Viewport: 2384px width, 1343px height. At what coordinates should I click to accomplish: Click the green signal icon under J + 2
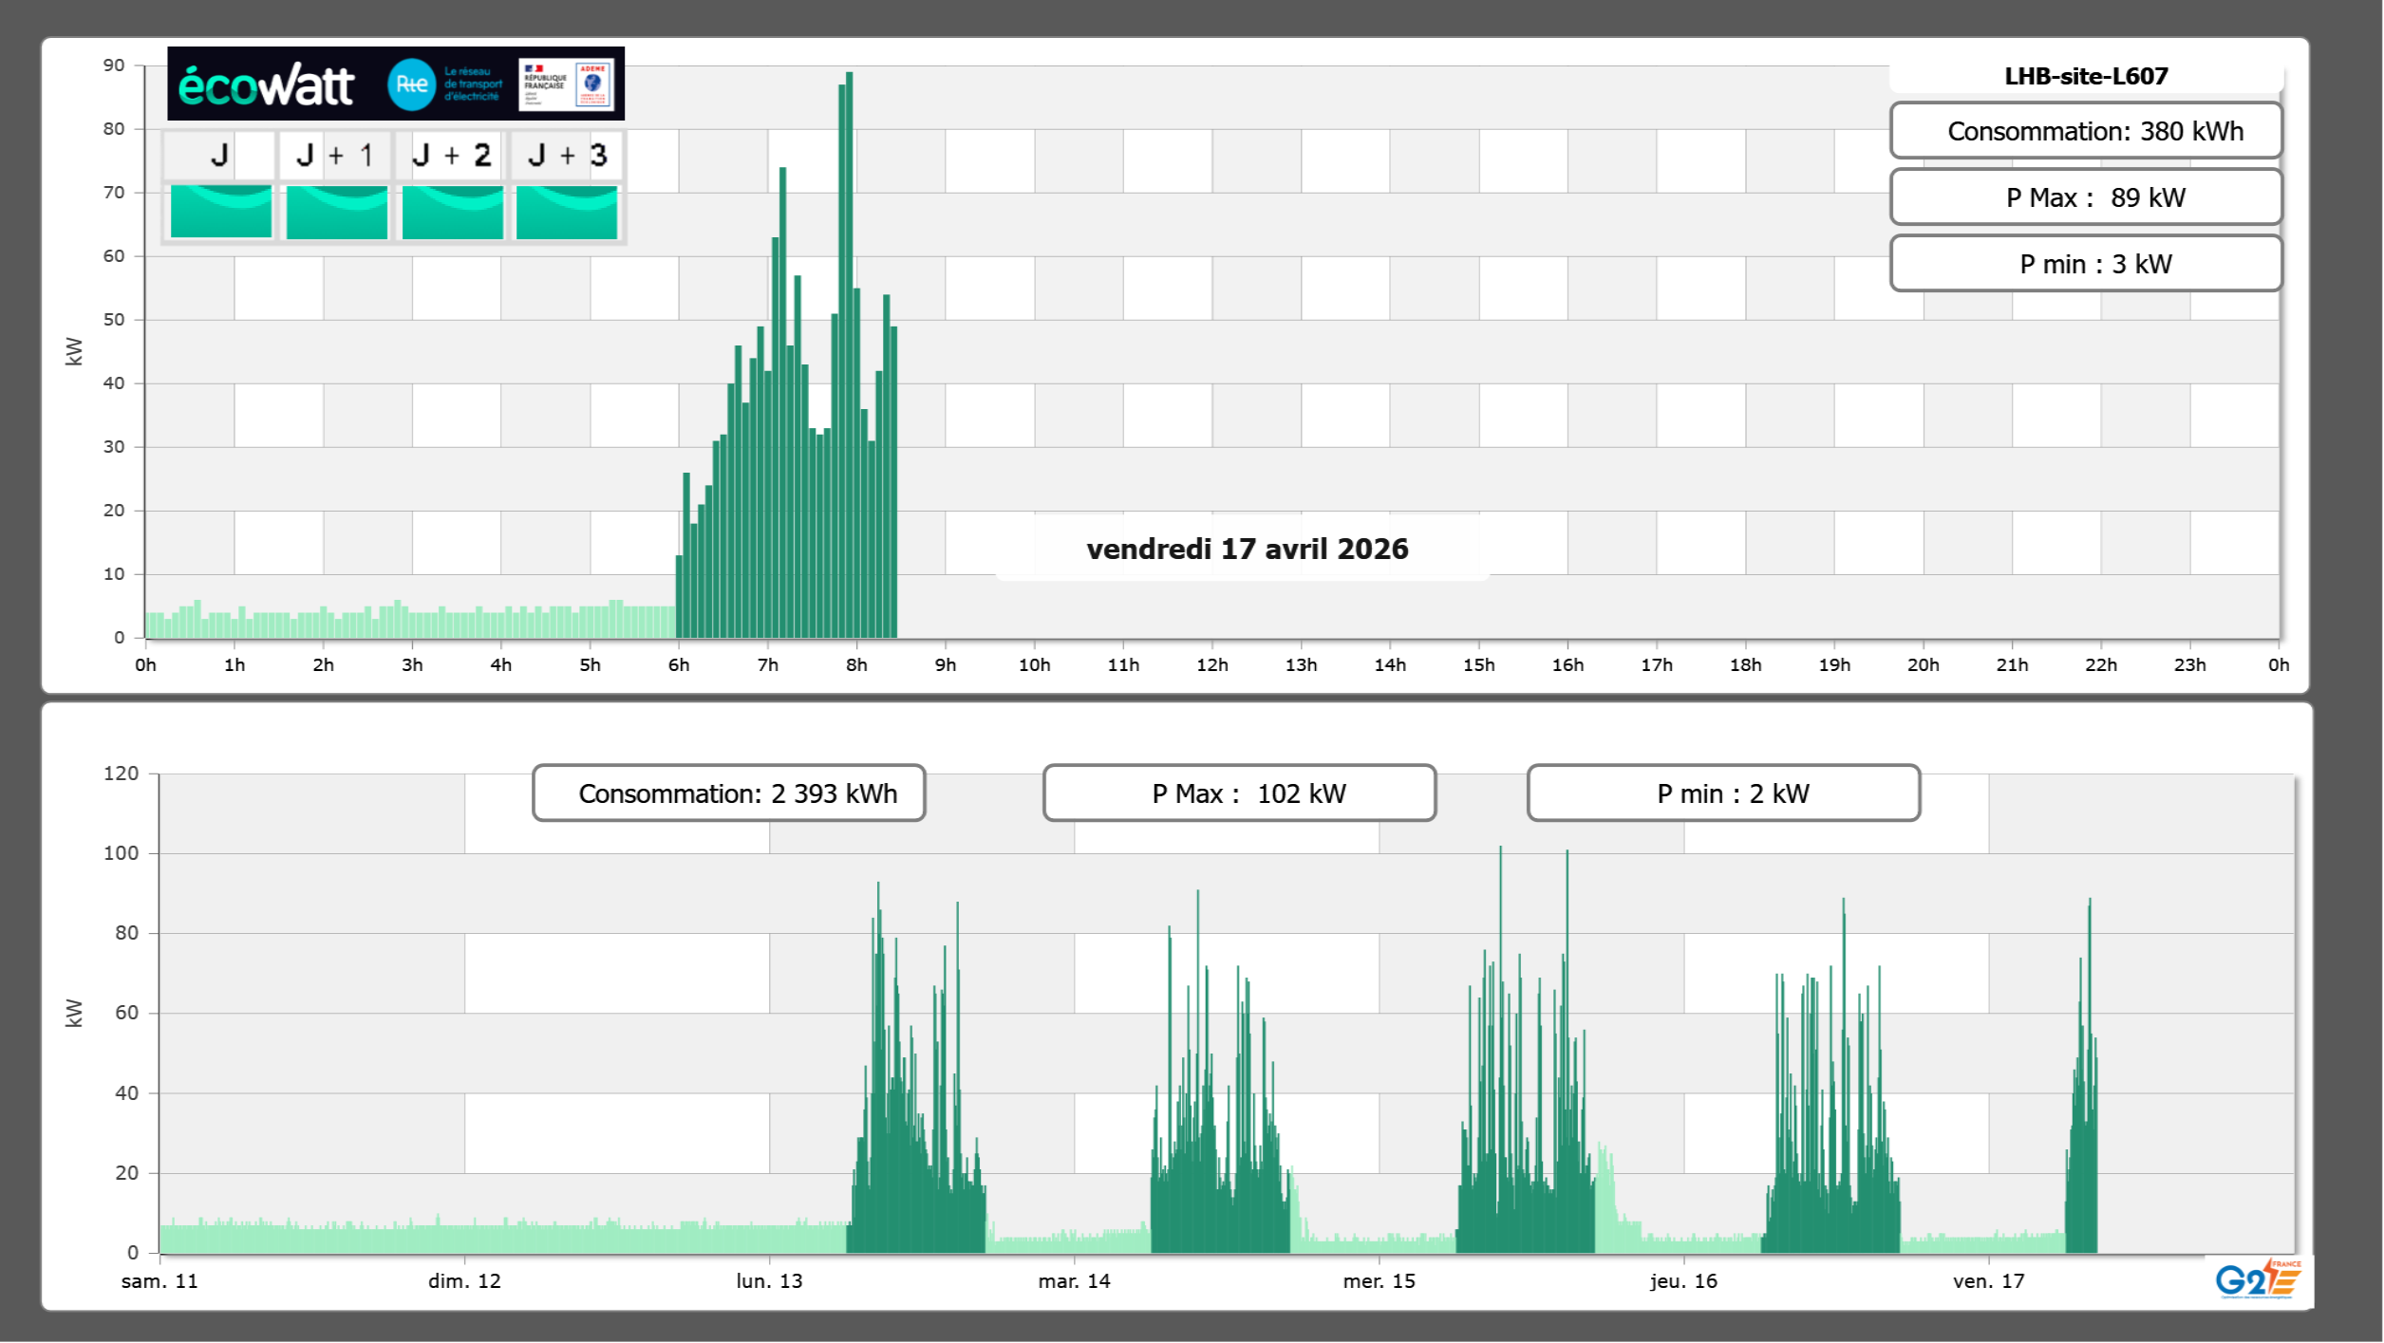pos(452,212)
